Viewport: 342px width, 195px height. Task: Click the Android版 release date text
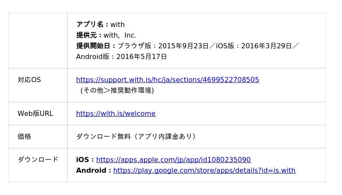click(x=121, y=57)
